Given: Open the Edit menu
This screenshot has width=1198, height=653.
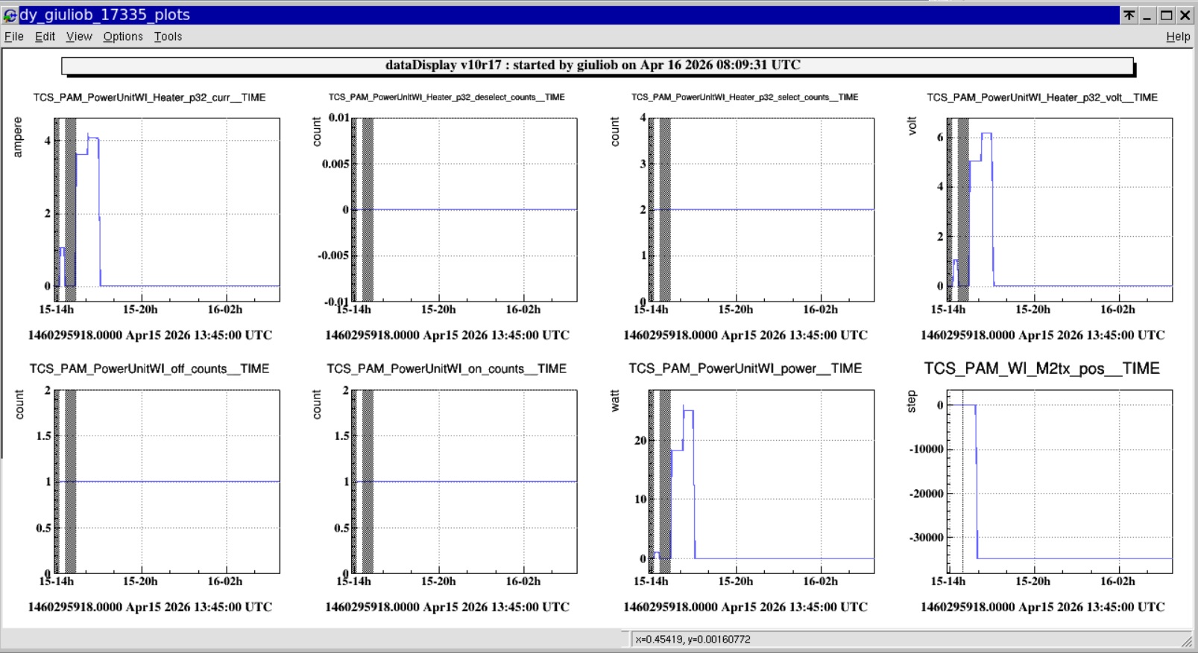Looking at the screenshot, I should [45, 36].
